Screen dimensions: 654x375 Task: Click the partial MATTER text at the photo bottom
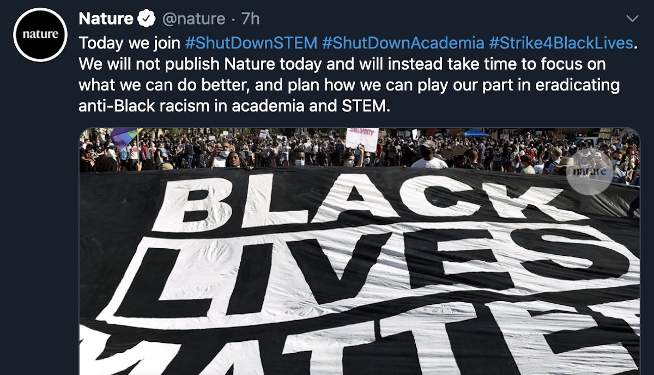pos(360,344)
